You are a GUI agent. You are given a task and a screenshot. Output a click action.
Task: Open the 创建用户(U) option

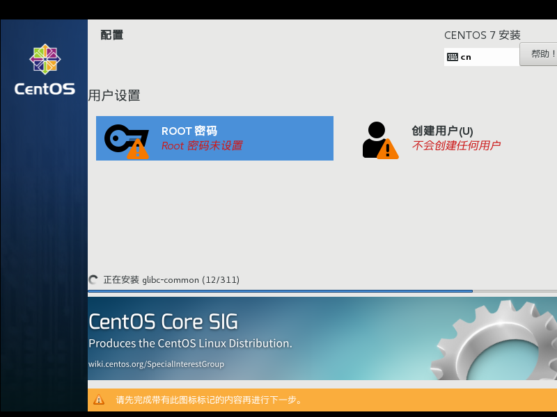point(442,131)
